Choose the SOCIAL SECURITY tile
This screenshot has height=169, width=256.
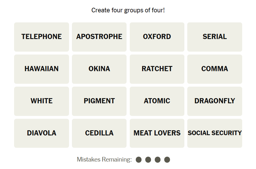pyautogui.click(x=215, y=133)
